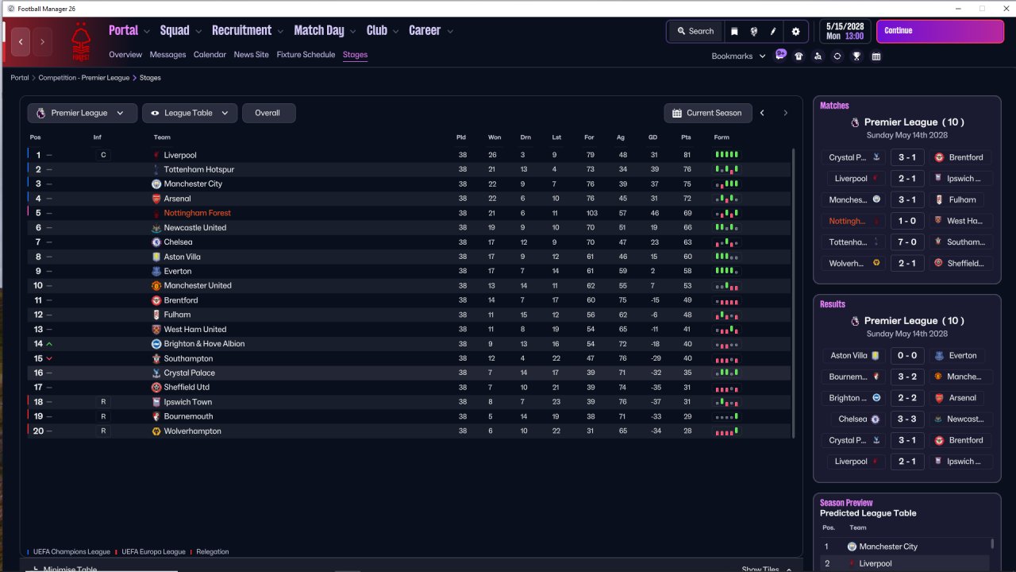Click the league table vertical scrollbar
The image size is (1016, 572).
pos(793,292)
